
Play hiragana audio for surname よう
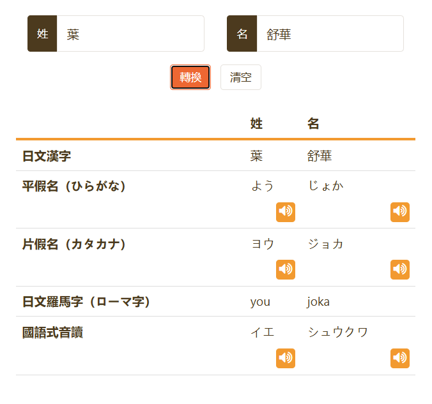click(x=286, y=212)
